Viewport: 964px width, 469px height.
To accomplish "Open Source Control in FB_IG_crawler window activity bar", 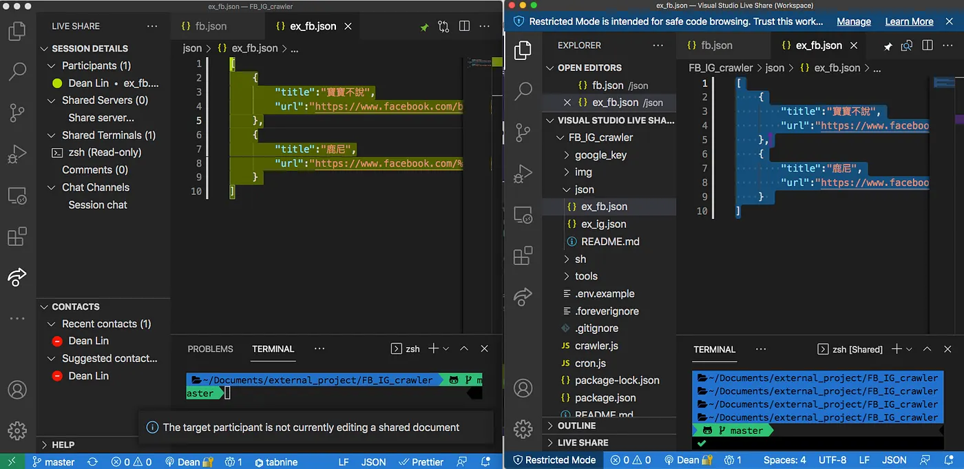I will coord(17,112).
